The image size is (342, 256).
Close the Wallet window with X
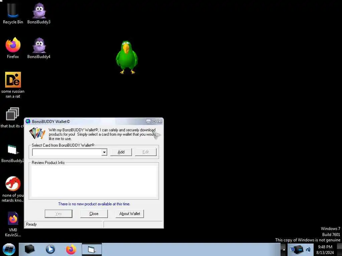tap(160, 121)
